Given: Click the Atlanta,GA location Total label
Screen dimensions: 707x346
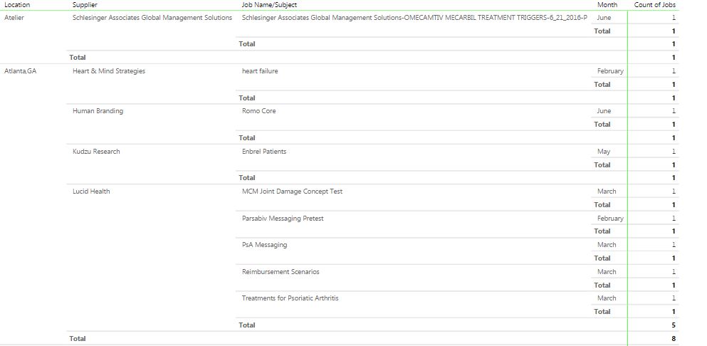Looking at the screenshot, I should (78, 338).
